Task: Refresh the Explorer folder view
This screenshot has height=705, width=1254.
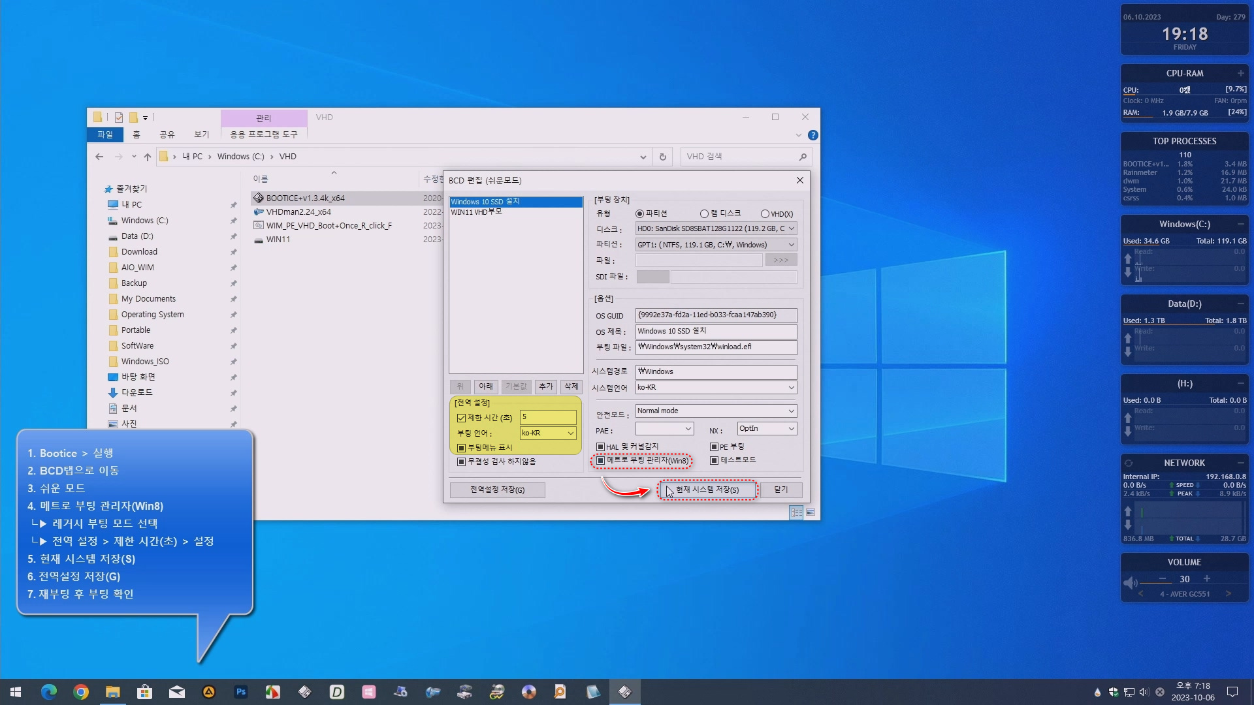Action: point(663,157)
